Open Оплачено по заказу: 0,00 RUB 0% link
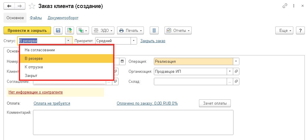The width and height of the screenshot is (306, 140). pyautogui.click(x=147, y=103)
